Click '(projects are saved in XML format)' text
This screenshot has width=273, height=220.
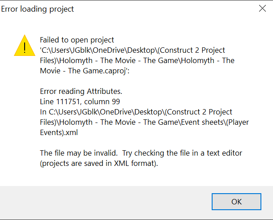pos(99,164)
